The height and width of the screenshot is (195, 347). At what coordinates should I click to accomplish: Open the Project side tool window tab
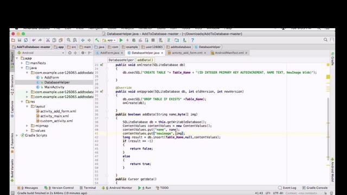(x=12, y=60)
